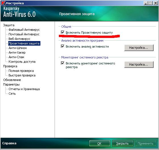Viewport: 159px width, 150px height.
Task: Click the Закрыть button
Action: 123,143
